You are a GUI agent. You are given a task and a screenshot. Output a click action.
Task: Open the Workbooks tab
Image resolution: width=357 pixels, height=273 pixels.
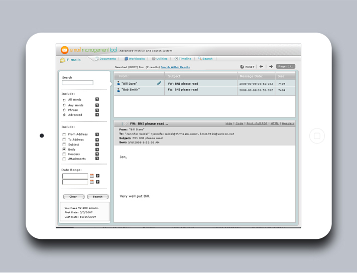coord(135,59)
